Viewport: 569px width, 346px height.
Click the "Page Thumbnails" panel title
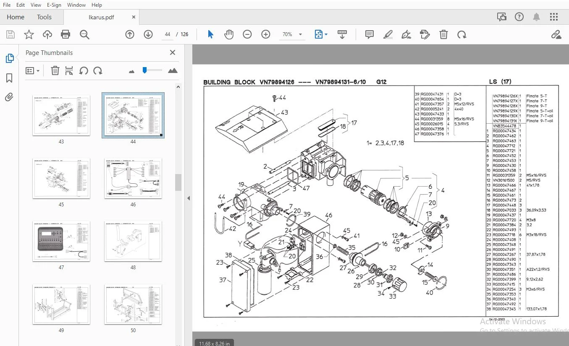pyautogui.click(x=49, y=53)
